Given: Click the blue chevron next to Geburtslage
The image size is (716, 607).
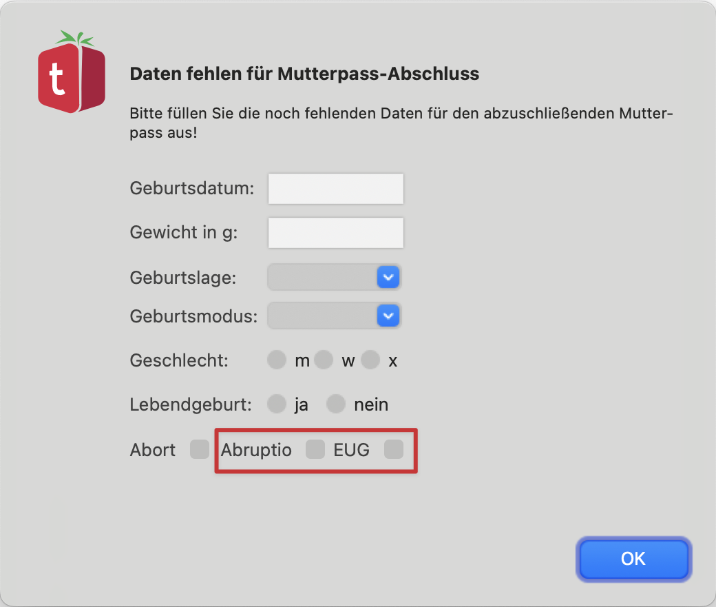Looking at the screenshot, I should click(x=388, y=277).
